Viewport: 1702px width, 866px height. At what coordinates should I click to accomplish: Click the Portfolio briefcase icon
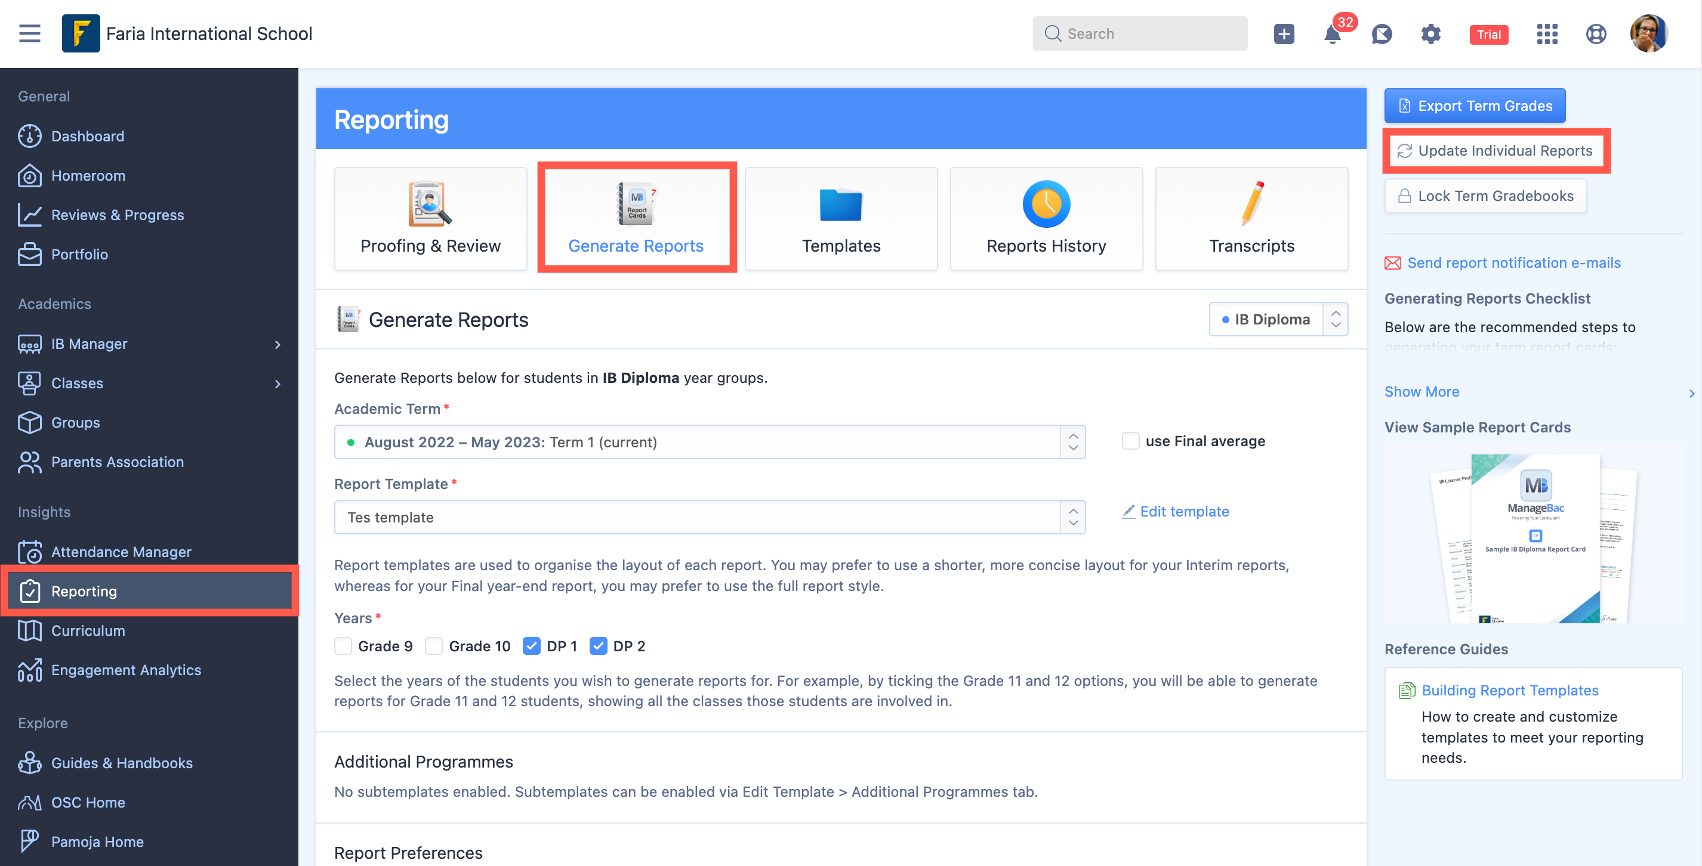point(30,254)
